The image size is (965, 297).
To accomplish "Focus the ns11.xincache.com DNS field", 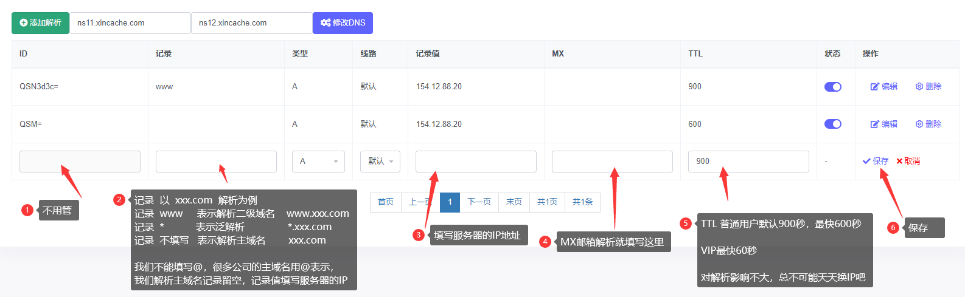I will [x=130, y=23].
